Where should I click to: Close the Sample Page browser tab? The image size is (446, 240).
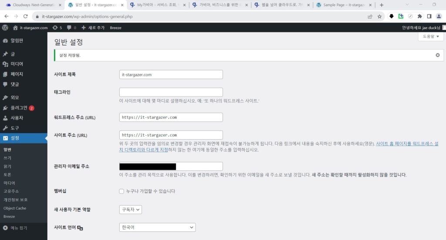pos(370,5)
